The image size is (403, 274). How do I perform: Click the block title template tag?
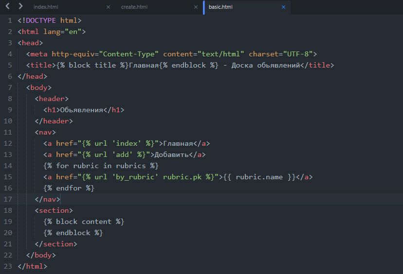[92, 65]
